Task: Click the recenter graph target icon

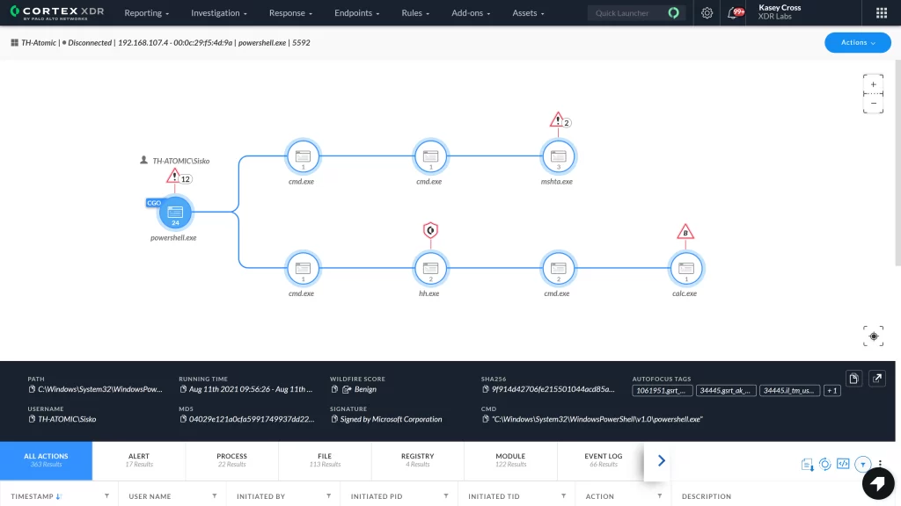Action: [x=874, y=336]
